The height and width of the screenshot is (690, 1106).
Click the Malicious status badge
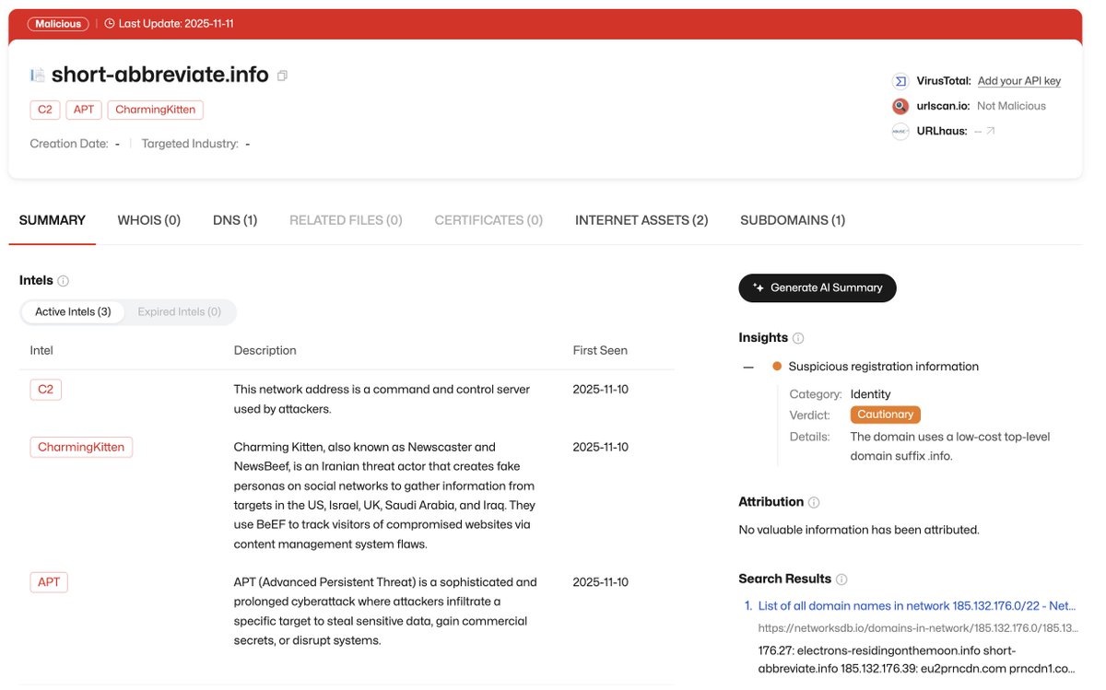[x=59, y=24]
